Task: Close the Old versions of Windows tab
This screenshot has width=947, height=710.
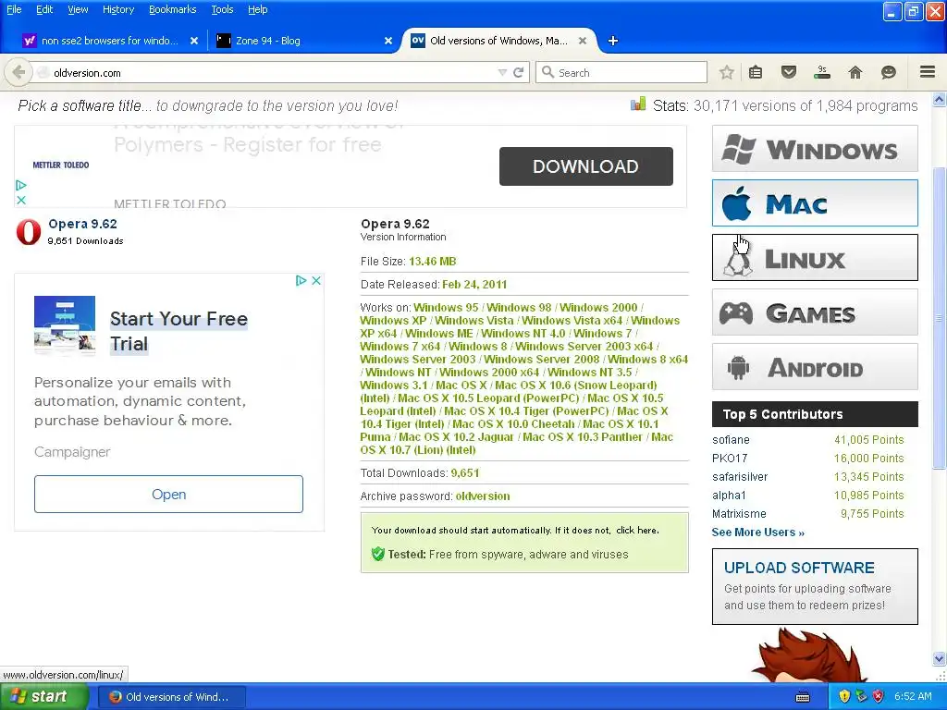Action: point(583,41)
